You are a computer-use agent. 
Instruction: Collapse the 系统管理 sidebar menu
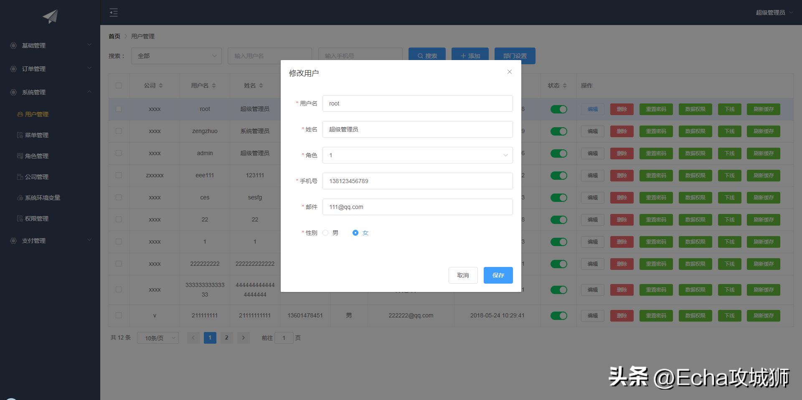(x=50, y=92)
